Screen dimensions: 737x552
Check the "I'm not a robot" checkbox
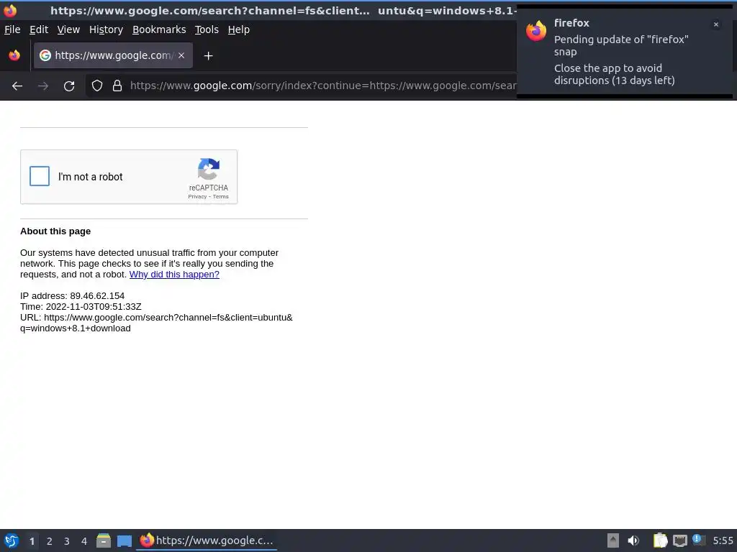pos(40,177)
